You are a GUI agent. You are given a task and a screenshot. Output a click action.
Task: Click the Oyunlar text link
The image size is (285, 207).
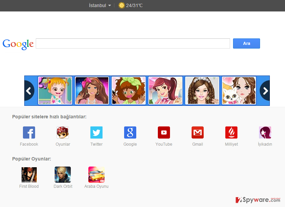(x=63, y=144)
